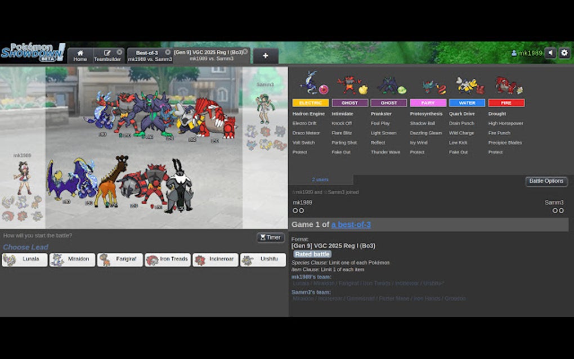This screenshot has width=574, height=359.
Task: Choose Lunala as lead
Action: [25, 259]
